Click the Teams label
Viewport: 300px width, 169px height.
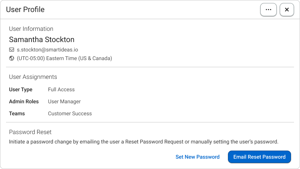[x=17, y=113]
